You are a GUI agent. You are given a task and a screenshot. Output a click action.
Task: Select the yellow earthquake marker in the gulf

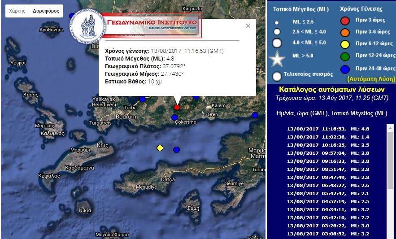(x=160, y=148)
